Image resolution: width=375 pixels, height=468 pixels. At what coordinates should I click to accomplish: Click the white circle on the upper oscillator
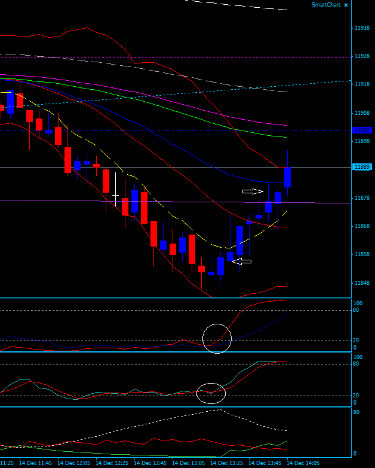coord(216,338)
